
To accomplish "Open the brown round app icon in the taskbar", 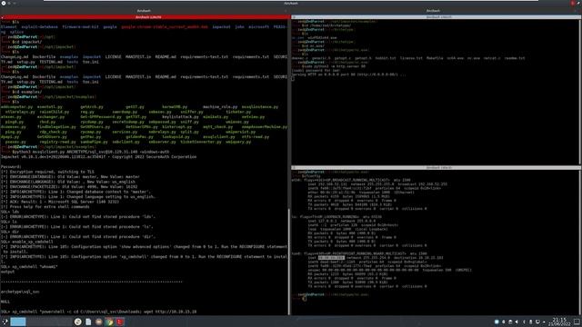I will point(99,322).
